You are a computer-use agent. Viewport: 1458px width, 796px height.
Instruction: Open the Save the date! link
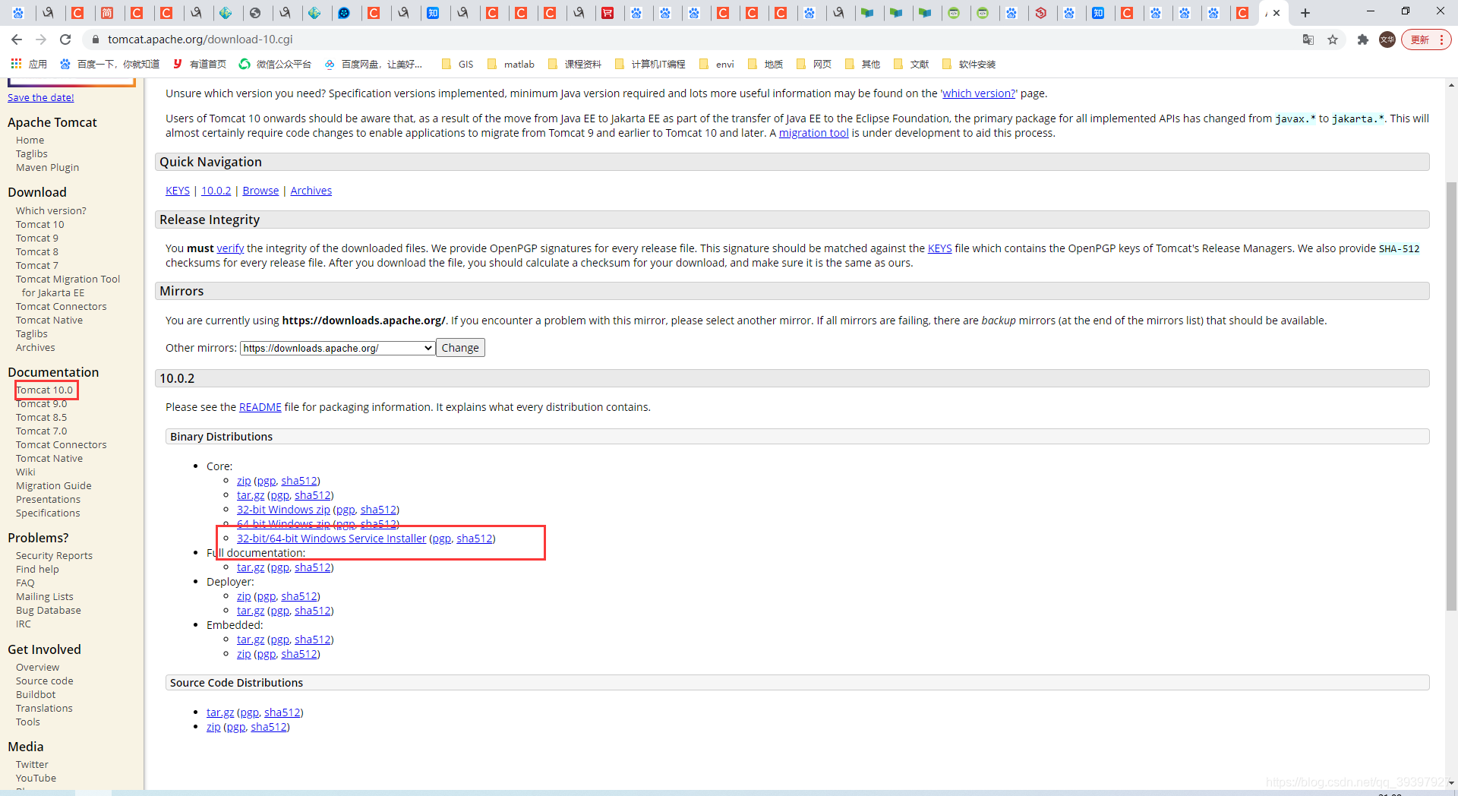click(41, 97)
